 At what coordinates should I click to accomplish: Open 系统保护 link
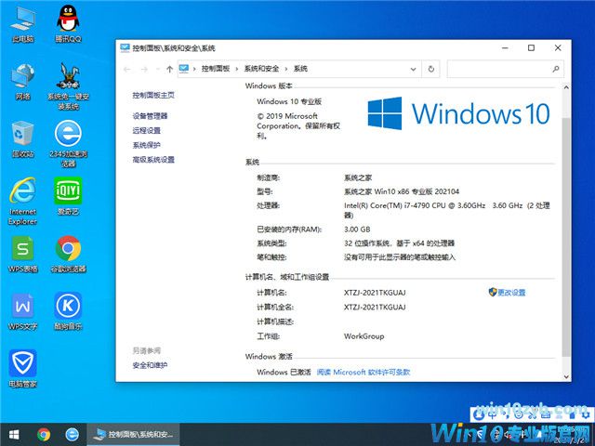click(x=147, y=145)
